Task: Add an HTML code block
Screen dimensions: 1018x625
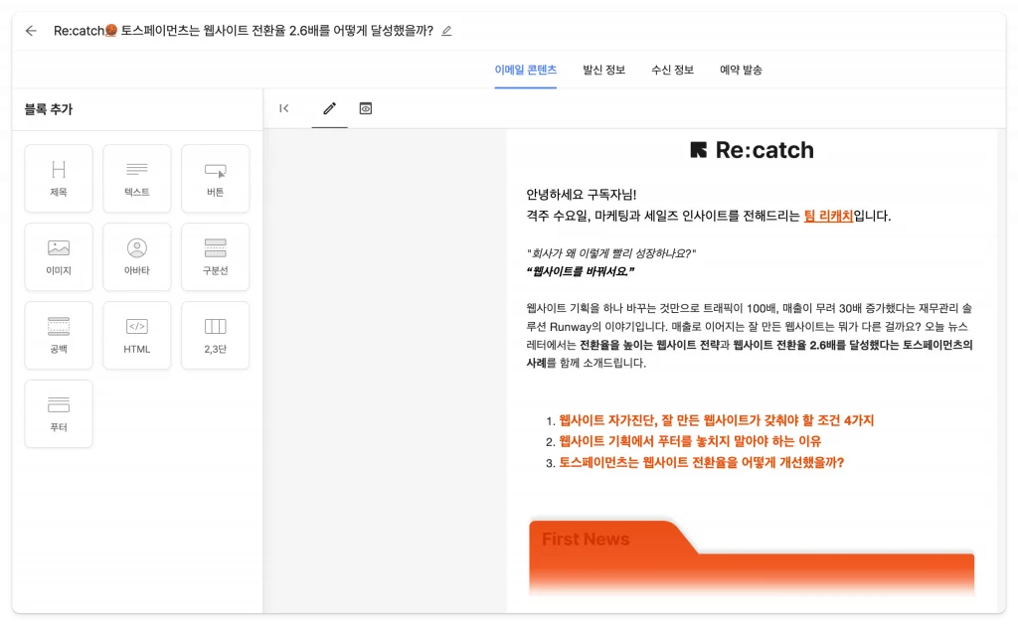Action: (x=136, y=335)
